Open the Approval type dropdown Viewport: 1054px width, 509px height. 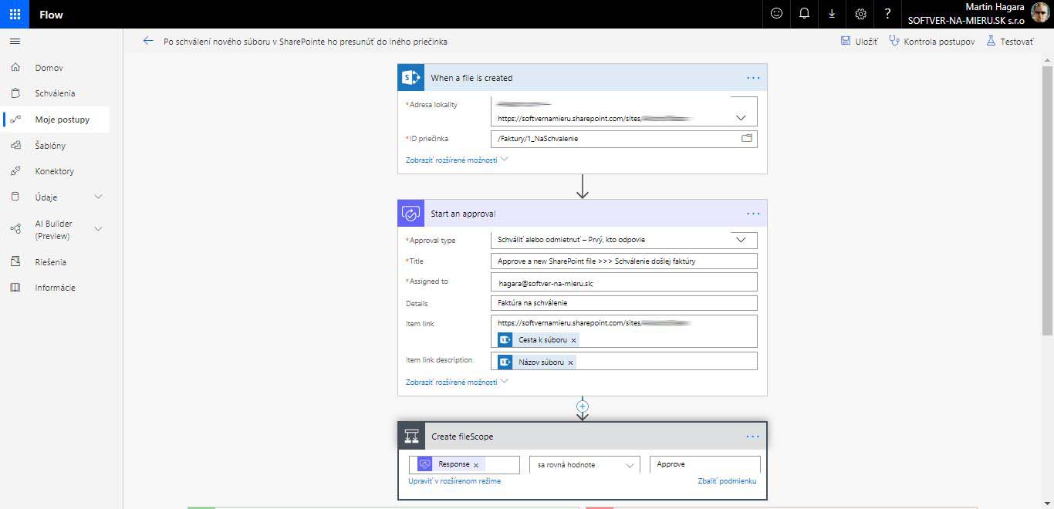pos(741,240)
